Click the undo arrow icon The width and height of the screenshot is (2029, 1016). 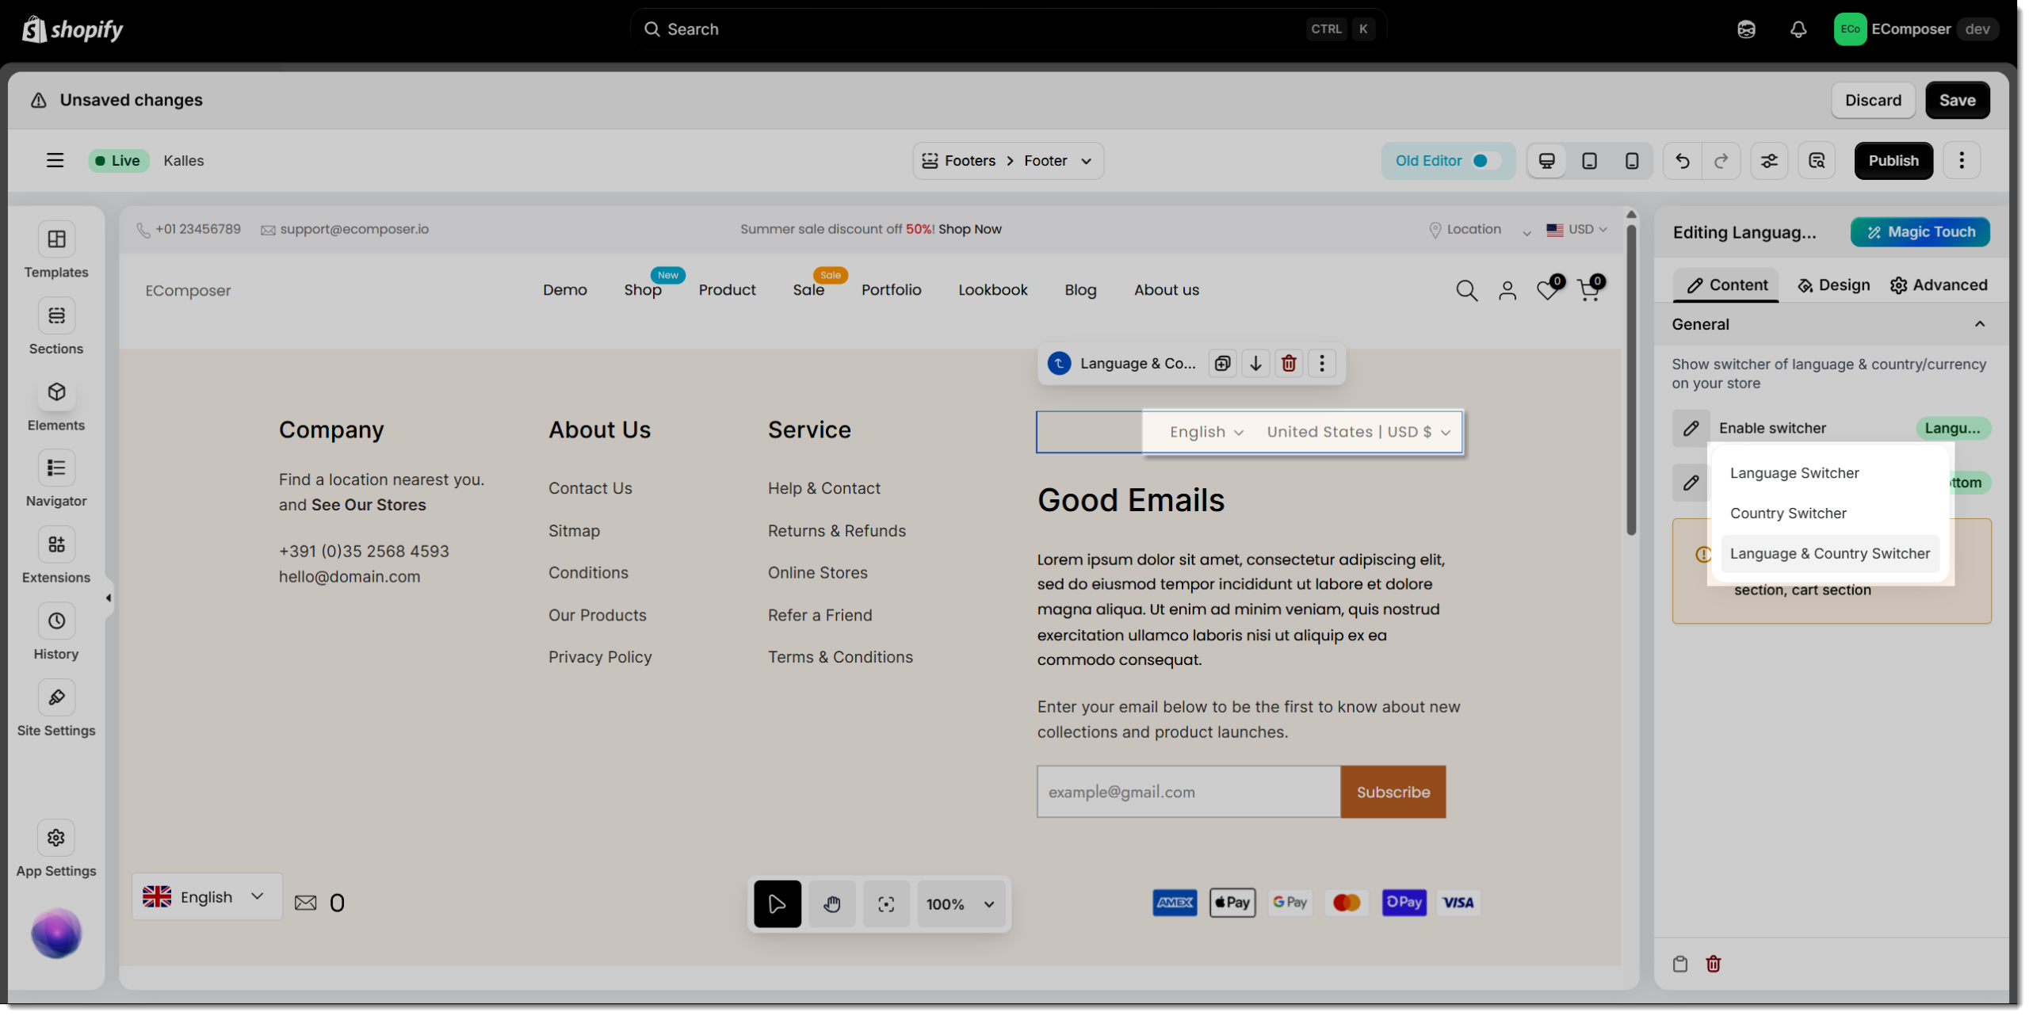pos(1682,161)
